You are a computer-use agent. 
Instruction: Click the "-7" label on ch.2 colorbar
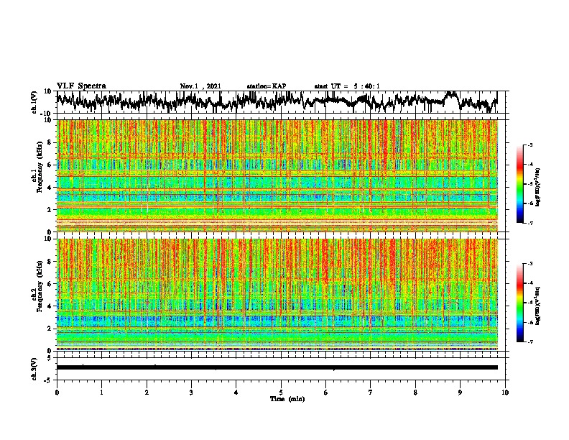[530, 342]
